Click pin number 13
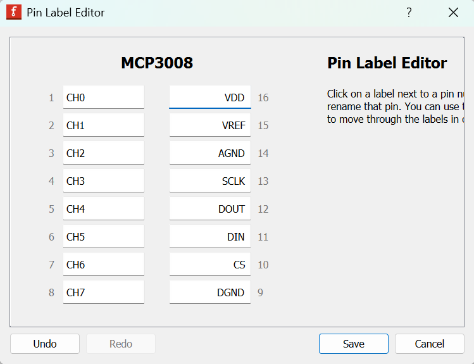This screenshot has width=474, height=364. point(263,181)
